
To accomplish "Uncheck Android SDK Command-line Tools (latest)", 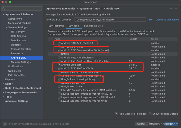I will point(59,50).
